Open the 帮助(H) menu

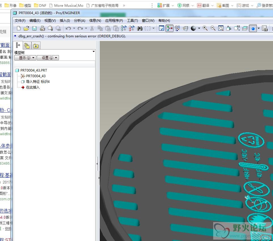coord(164,20)
